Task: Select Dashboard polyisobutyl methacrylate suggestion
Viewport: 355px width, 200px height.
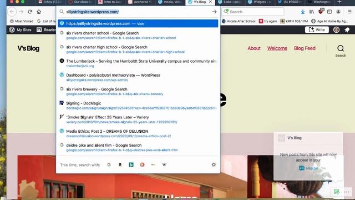Action: [138, 78]
